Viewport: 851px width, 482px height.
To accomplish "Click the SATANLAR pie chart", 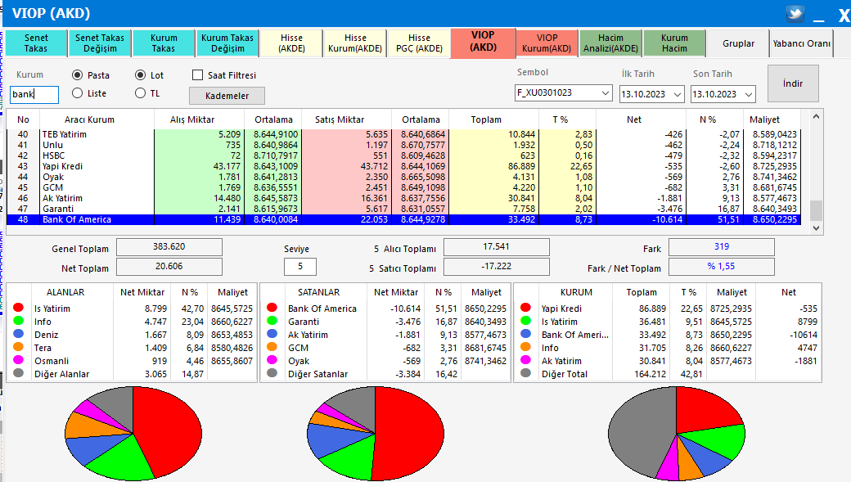I will 375,433.
